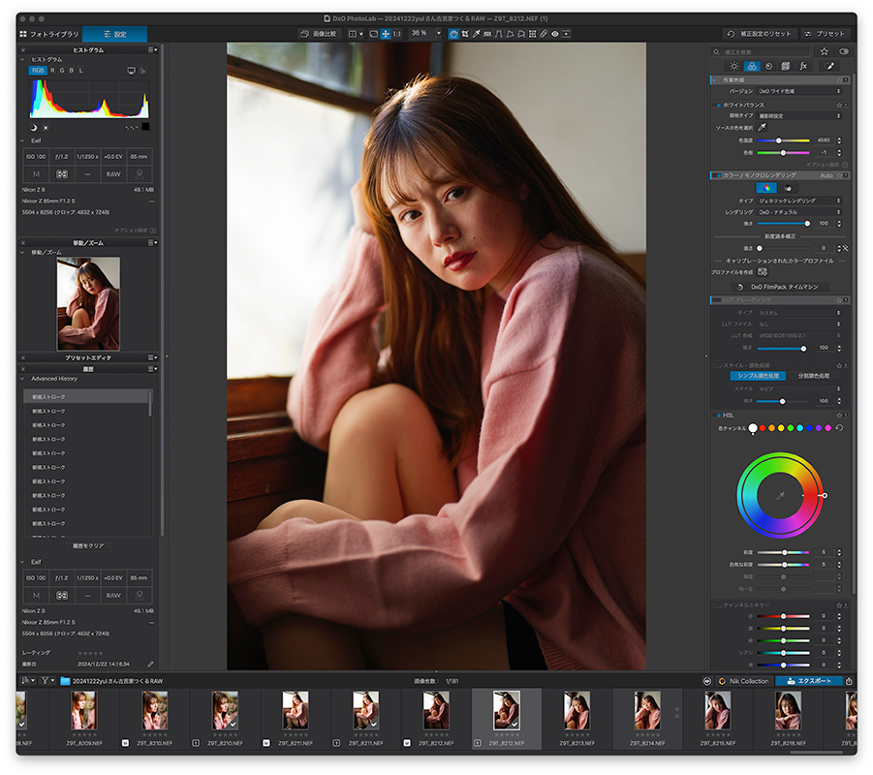The image size is (873, 775).
Task: Open Nik Collection button
Action: click(x=744, y=681)
